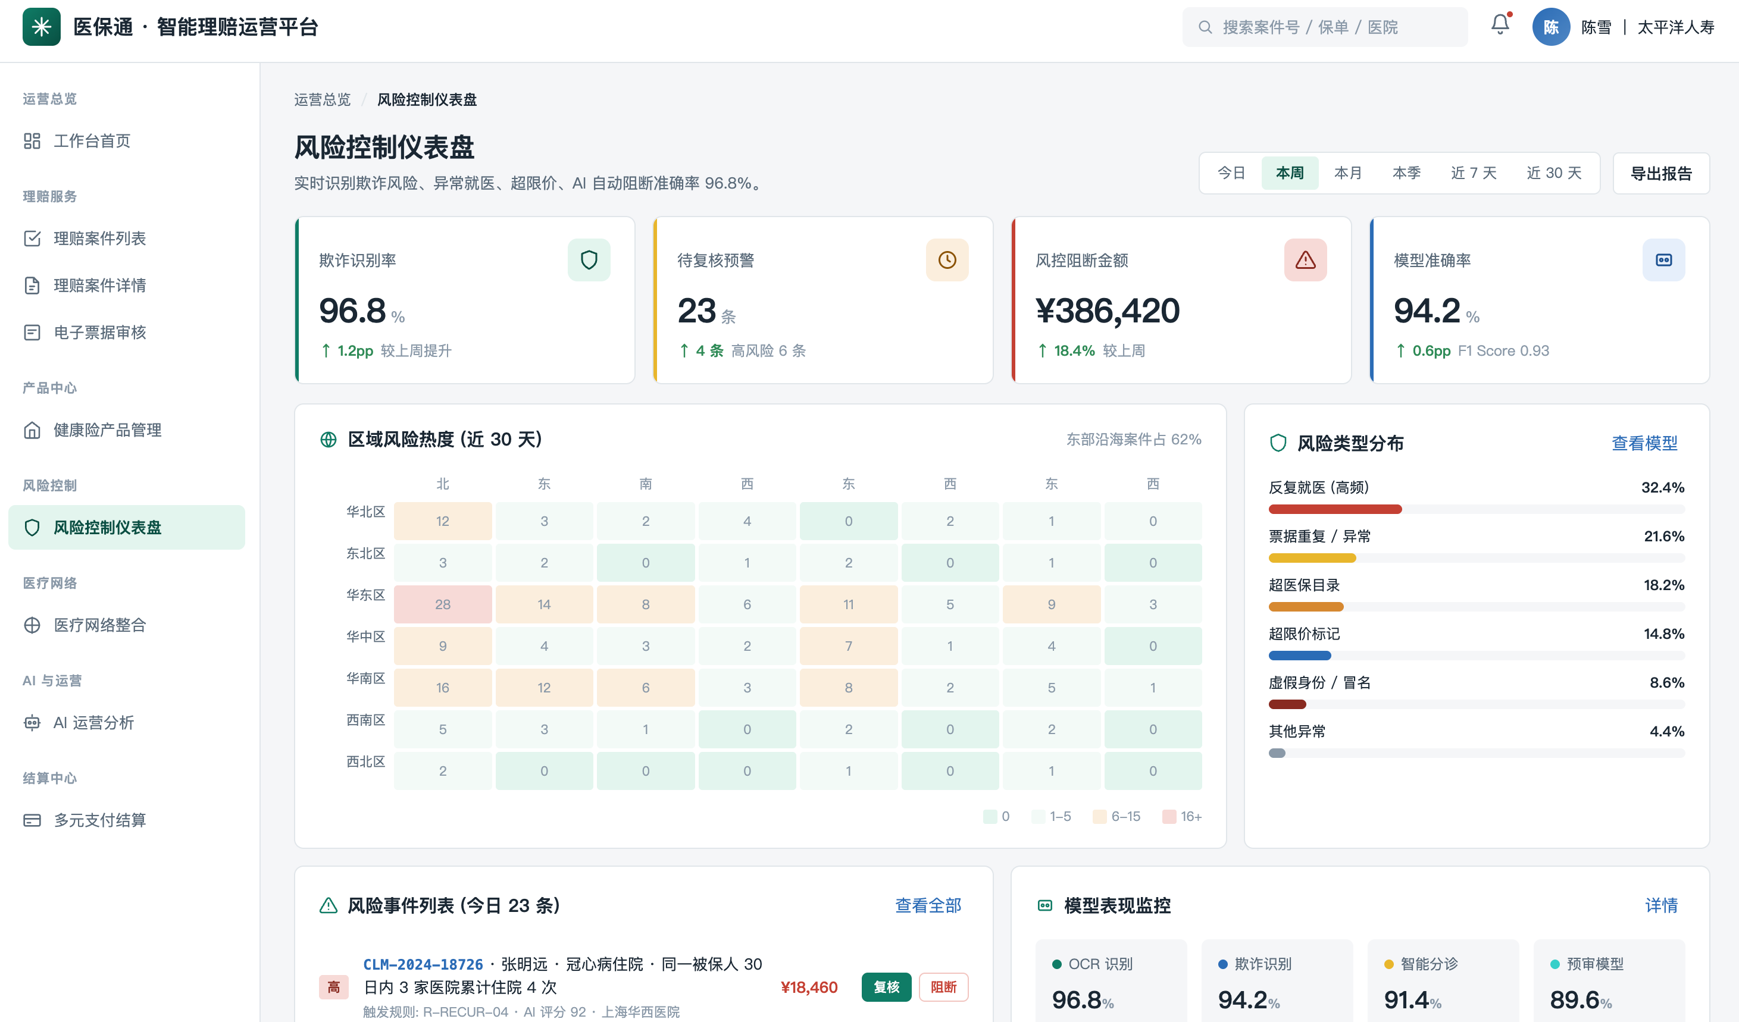Click the clock icon on 待复核预警 card
1739x1022 pixels.
[x=947, y=260]
